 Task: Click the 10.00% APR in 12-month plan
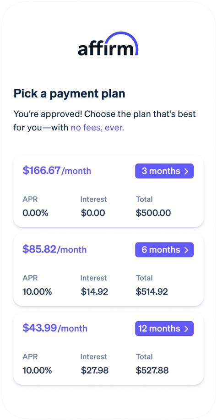37,371
